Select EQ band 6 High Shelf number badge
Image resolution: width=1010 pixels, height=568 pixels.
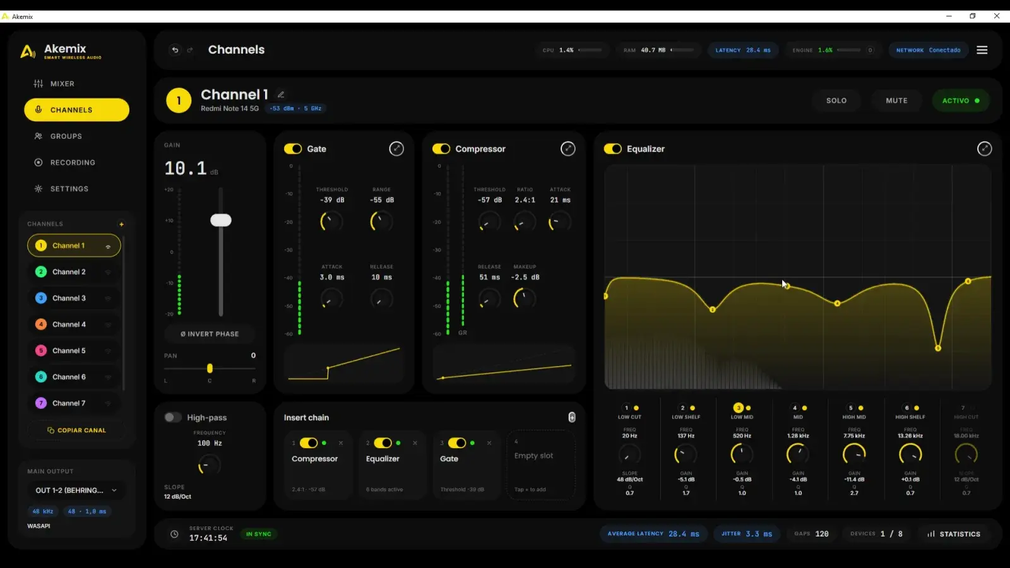906,408
